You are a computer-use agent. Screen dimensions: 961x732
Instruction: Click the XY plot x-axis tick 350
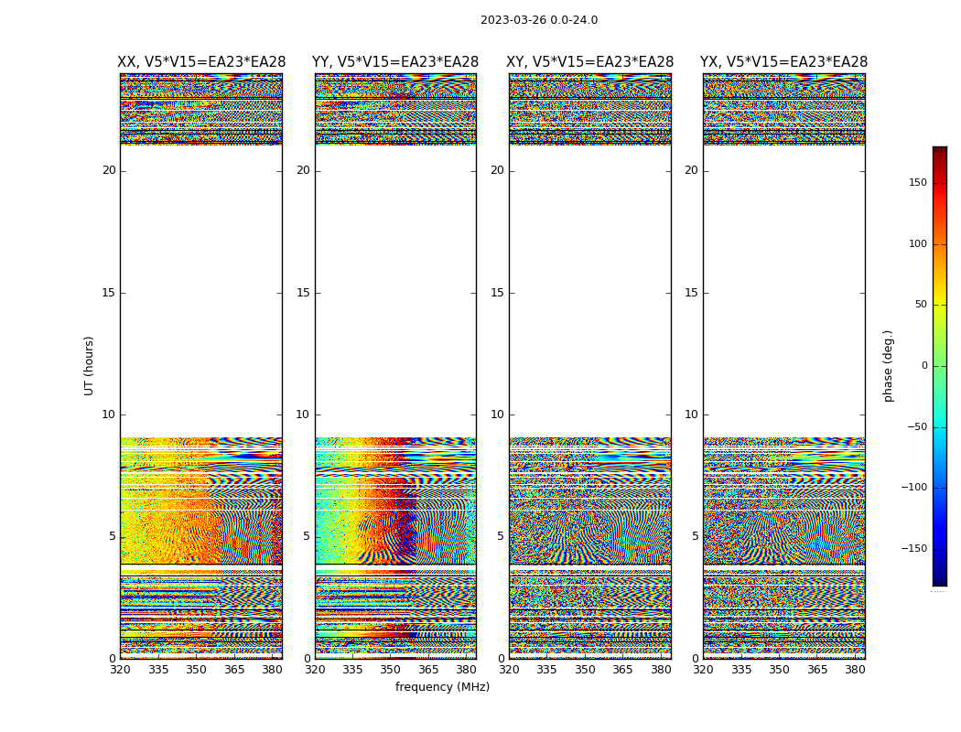pyautogui.click(x=585, y=670)
